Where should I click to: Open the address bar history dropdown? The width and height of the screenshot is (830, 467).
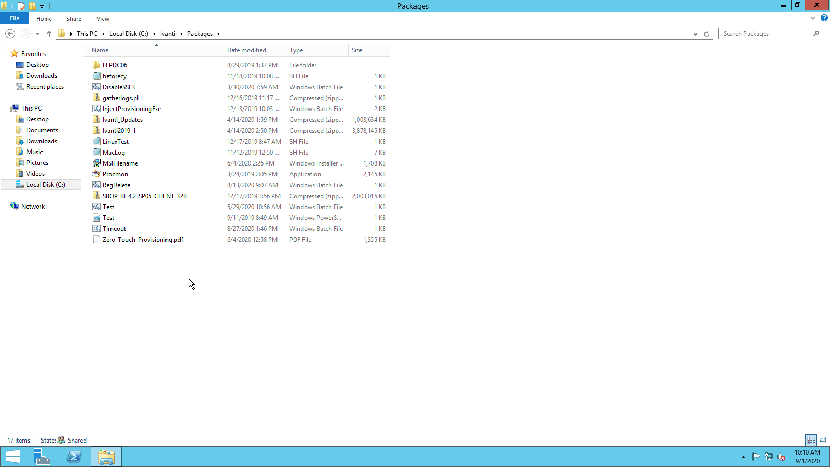pos(695,33)
